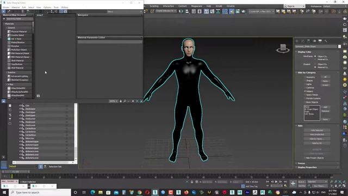Image resolution: width=348 pixels, height=196 pixels.
Task: Toggle the Lights hide checkbox
Action: (x=305, y=84)
